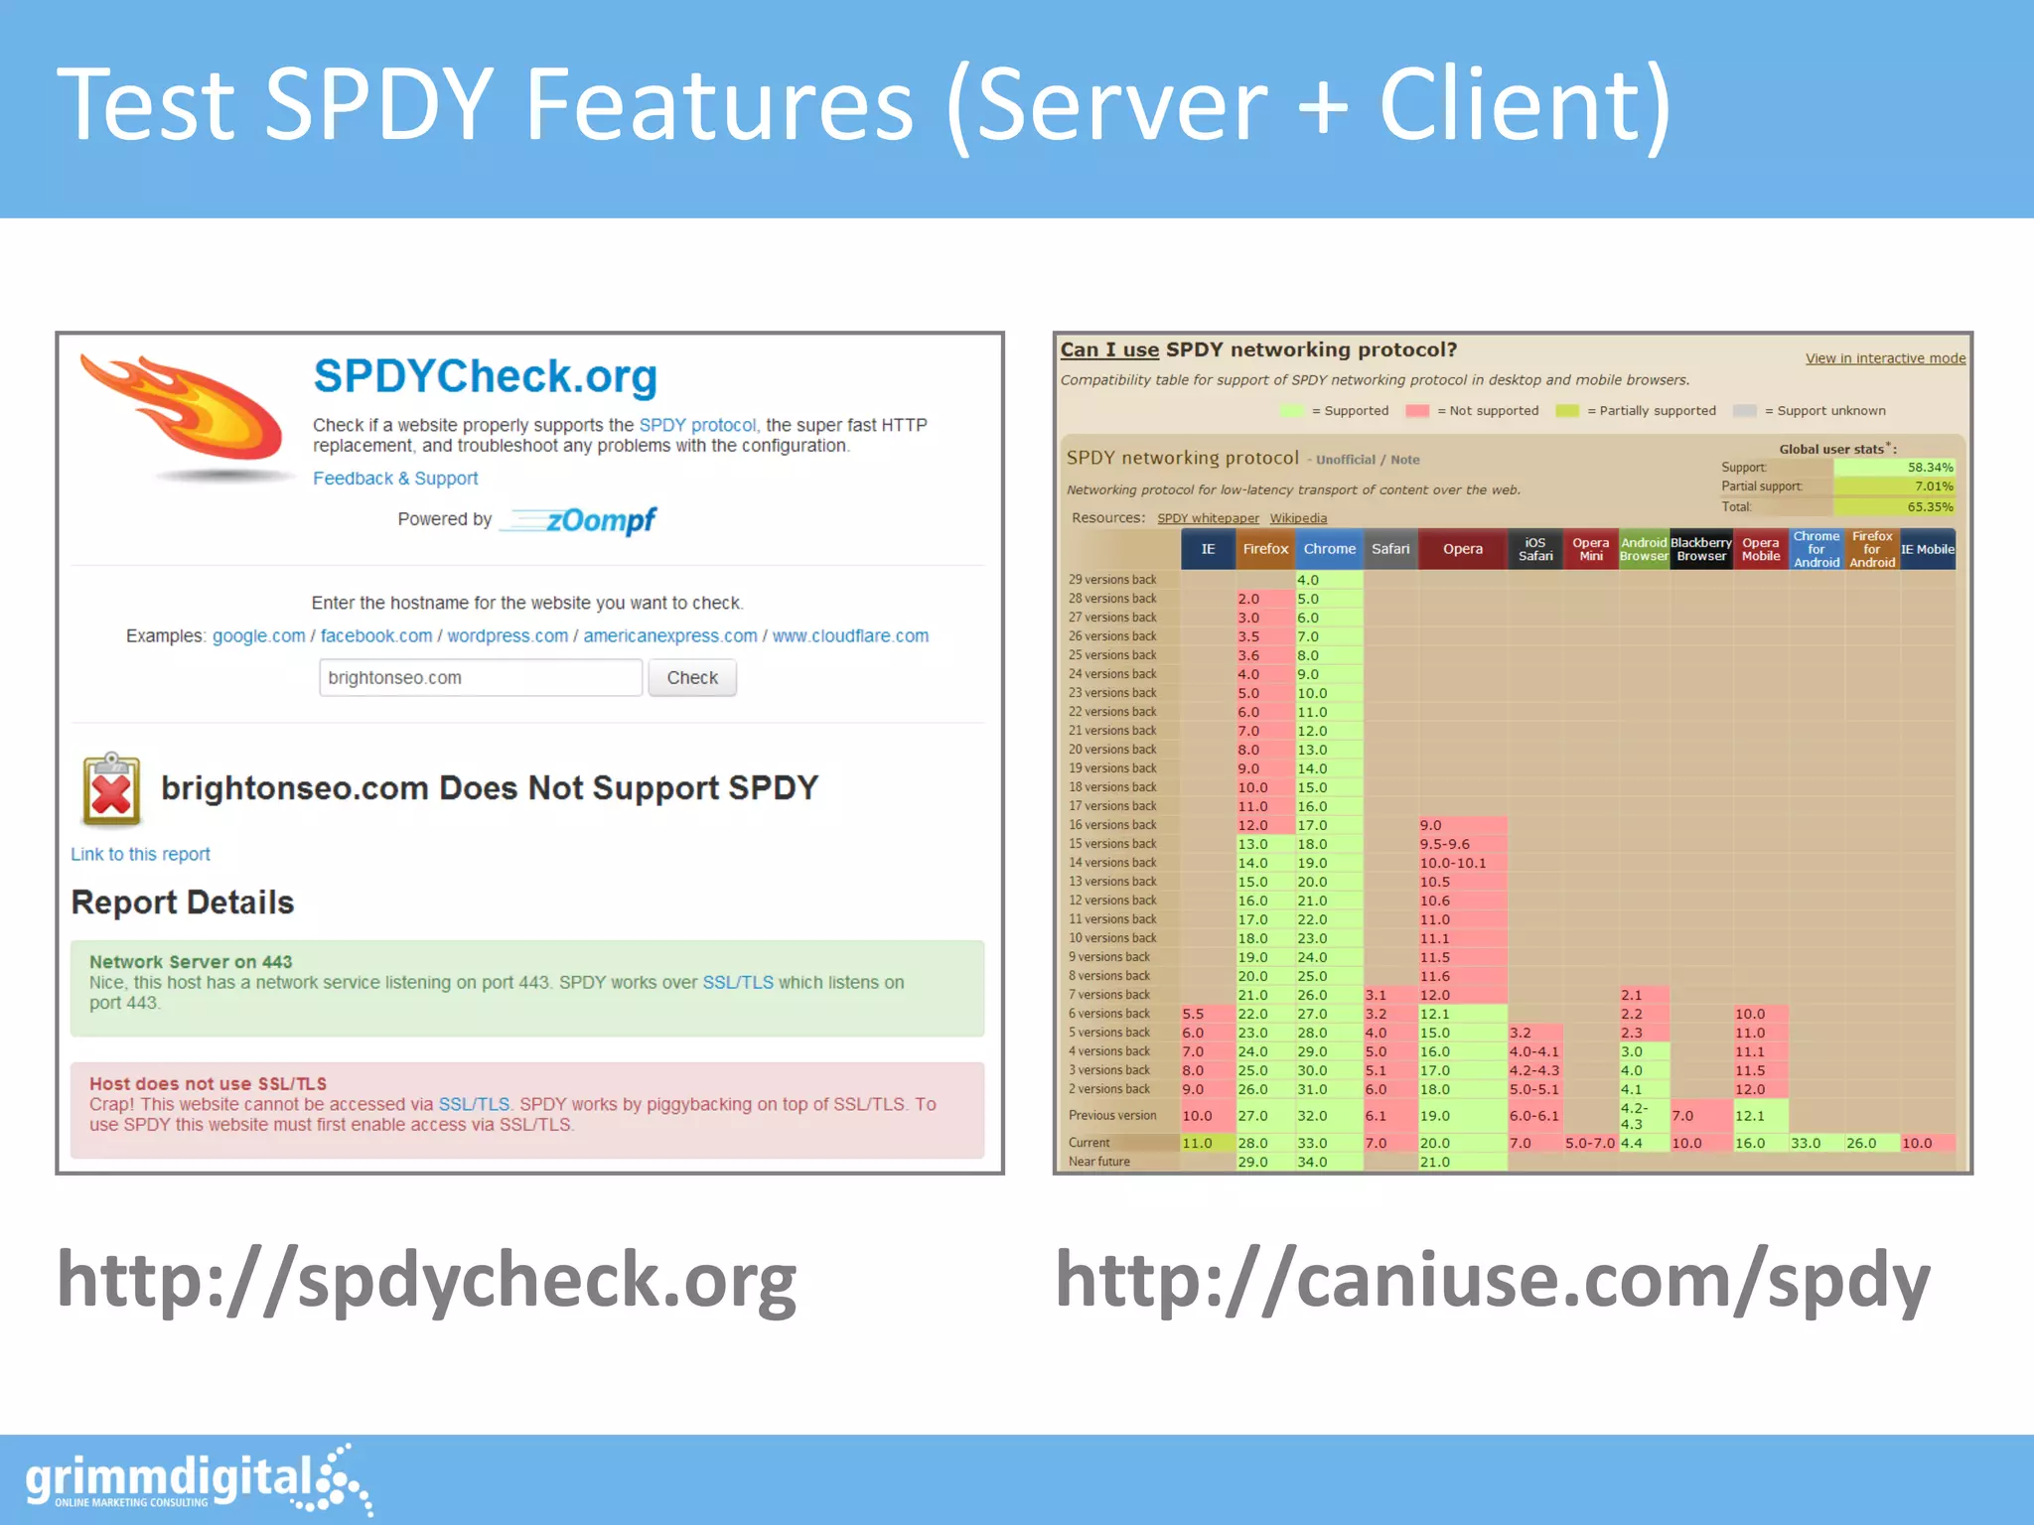
Task: Click SSL/TLS link in red Host box
Action: pos(474,1105)
